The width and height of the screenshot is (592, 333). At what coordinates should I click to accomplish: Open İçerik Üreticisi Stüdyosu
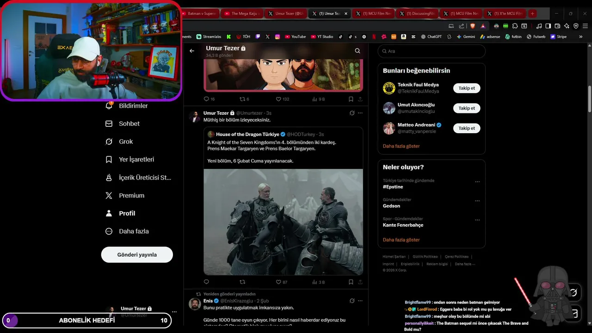coord(138,178)
